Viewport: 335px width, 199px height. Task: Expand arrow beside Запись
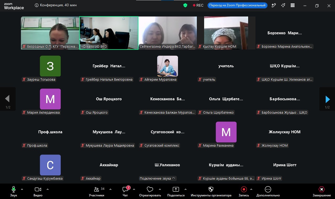point(251,189)
